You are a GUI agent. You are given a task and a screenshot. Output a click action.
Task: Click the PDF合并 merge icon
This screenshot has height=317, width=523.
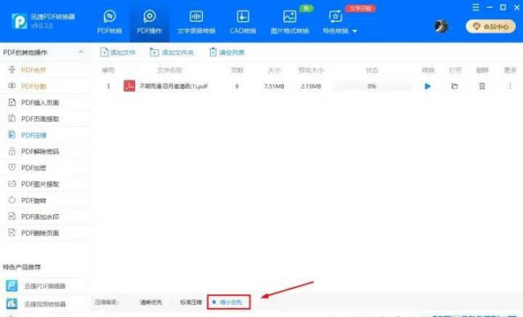tap(12, 69)
